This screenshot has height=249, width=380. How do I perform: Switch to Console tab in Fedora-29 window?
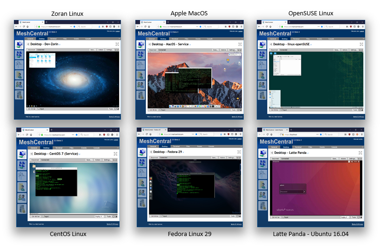pyautogui.click(x=211, y=146)
